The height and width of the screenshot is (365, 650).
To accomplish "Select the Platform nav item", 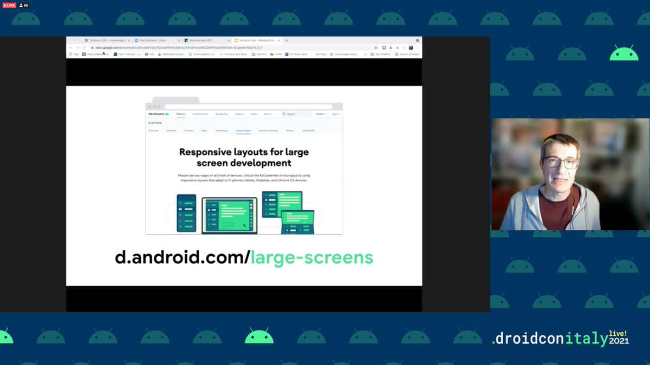I will click(181, 114).
